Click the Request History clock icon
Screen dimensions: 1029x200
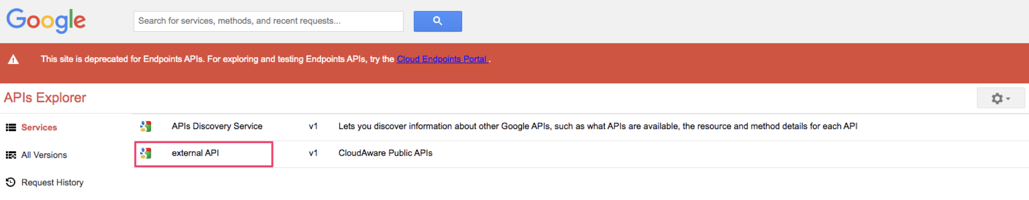click(11, 182)
